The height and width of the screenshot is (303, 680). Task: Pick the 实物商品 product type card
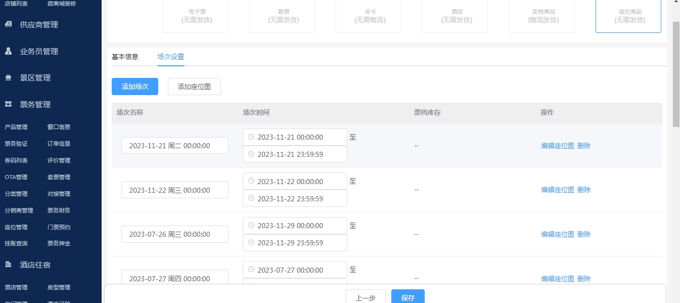(x=541, y=16)
